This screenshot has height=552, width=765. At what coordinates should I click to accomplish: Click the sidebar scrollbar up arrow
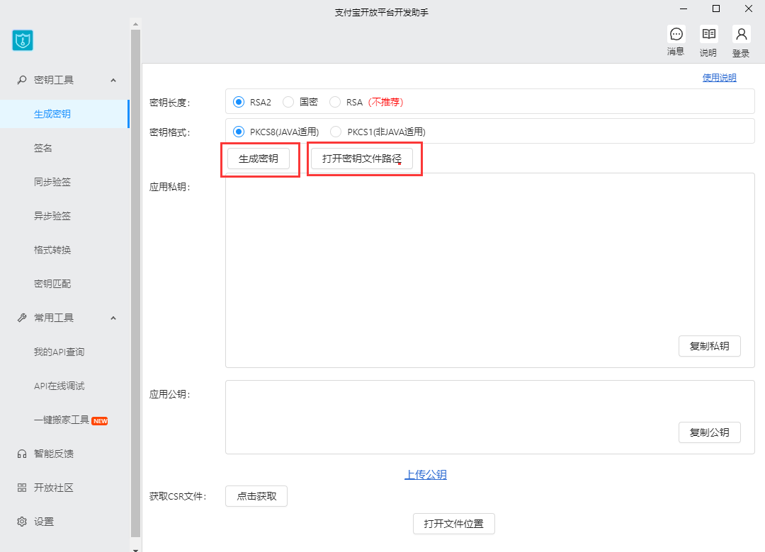click(135, 24)
